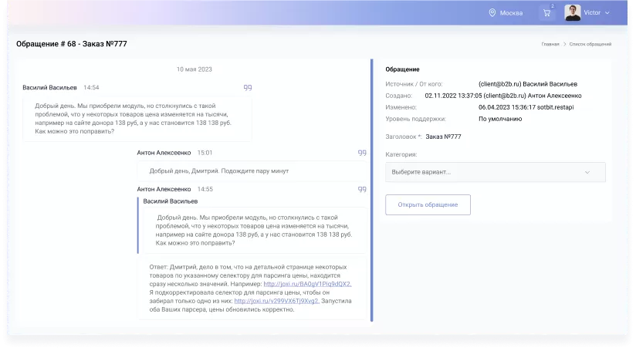Expand the Victor user menu chevron
Image resolution: width=636 pixels, height=351 pixels.
(607, 13)
